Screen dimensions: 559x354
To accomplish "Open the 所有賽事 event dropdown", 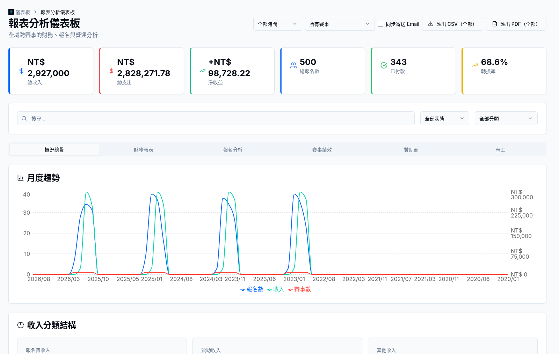I will 340,24.
